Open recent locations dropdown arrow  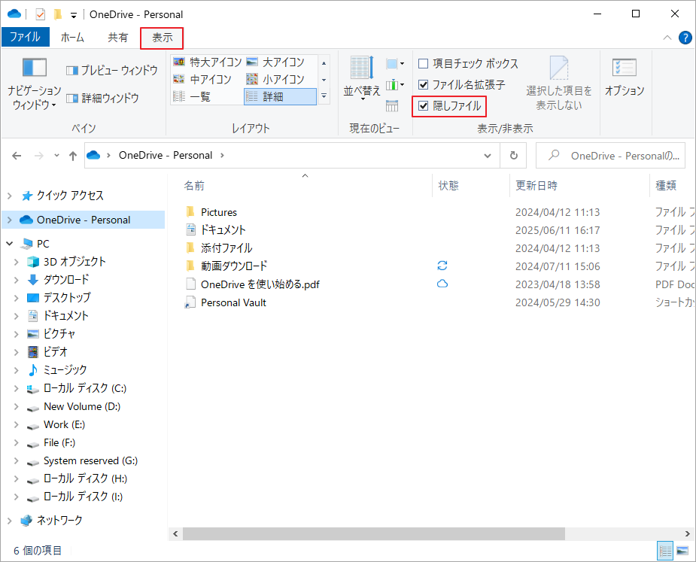56,156
